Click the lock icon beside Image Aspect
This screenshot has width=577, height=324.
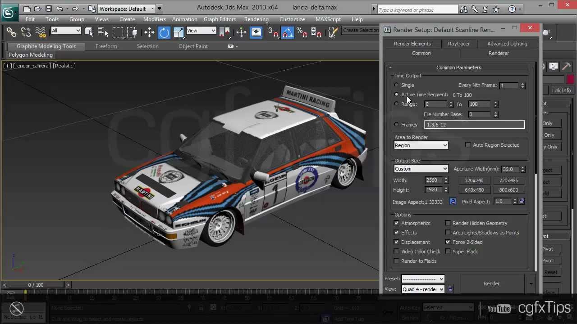(x=453, y=202)
